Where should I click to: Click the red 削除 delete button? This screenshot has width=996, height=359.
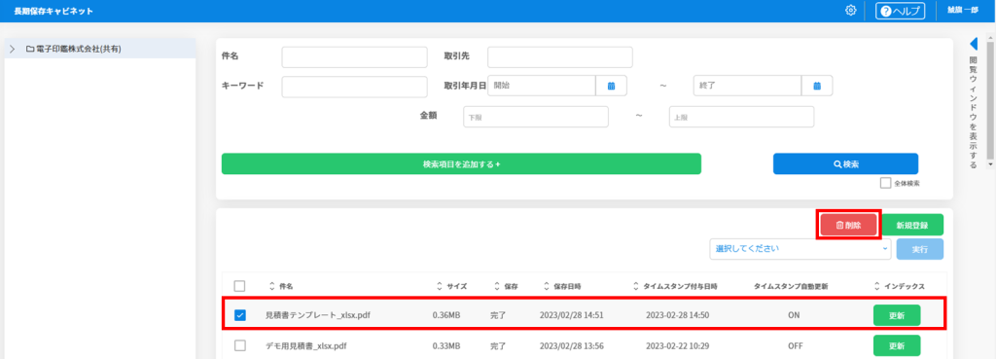[848, 225]
